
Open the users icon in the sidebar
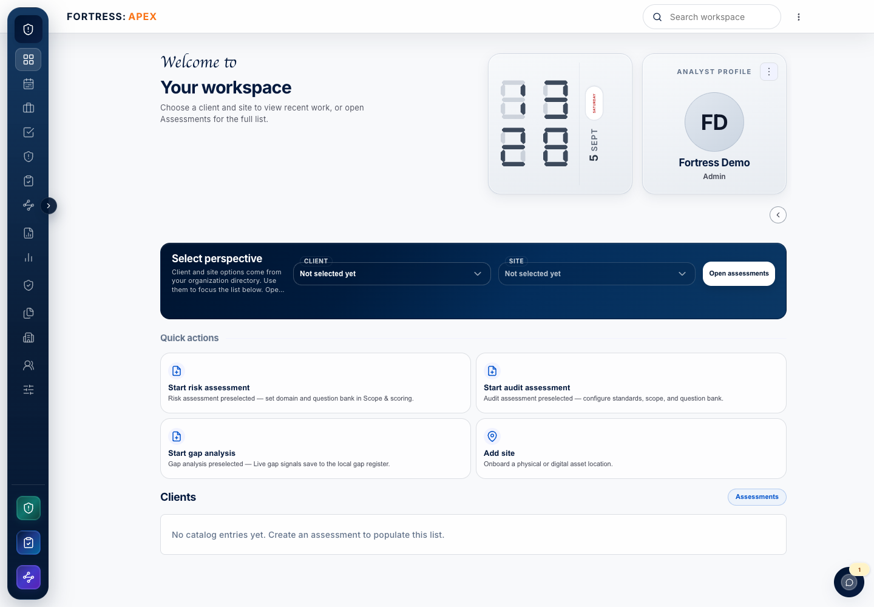pos(29,365)
